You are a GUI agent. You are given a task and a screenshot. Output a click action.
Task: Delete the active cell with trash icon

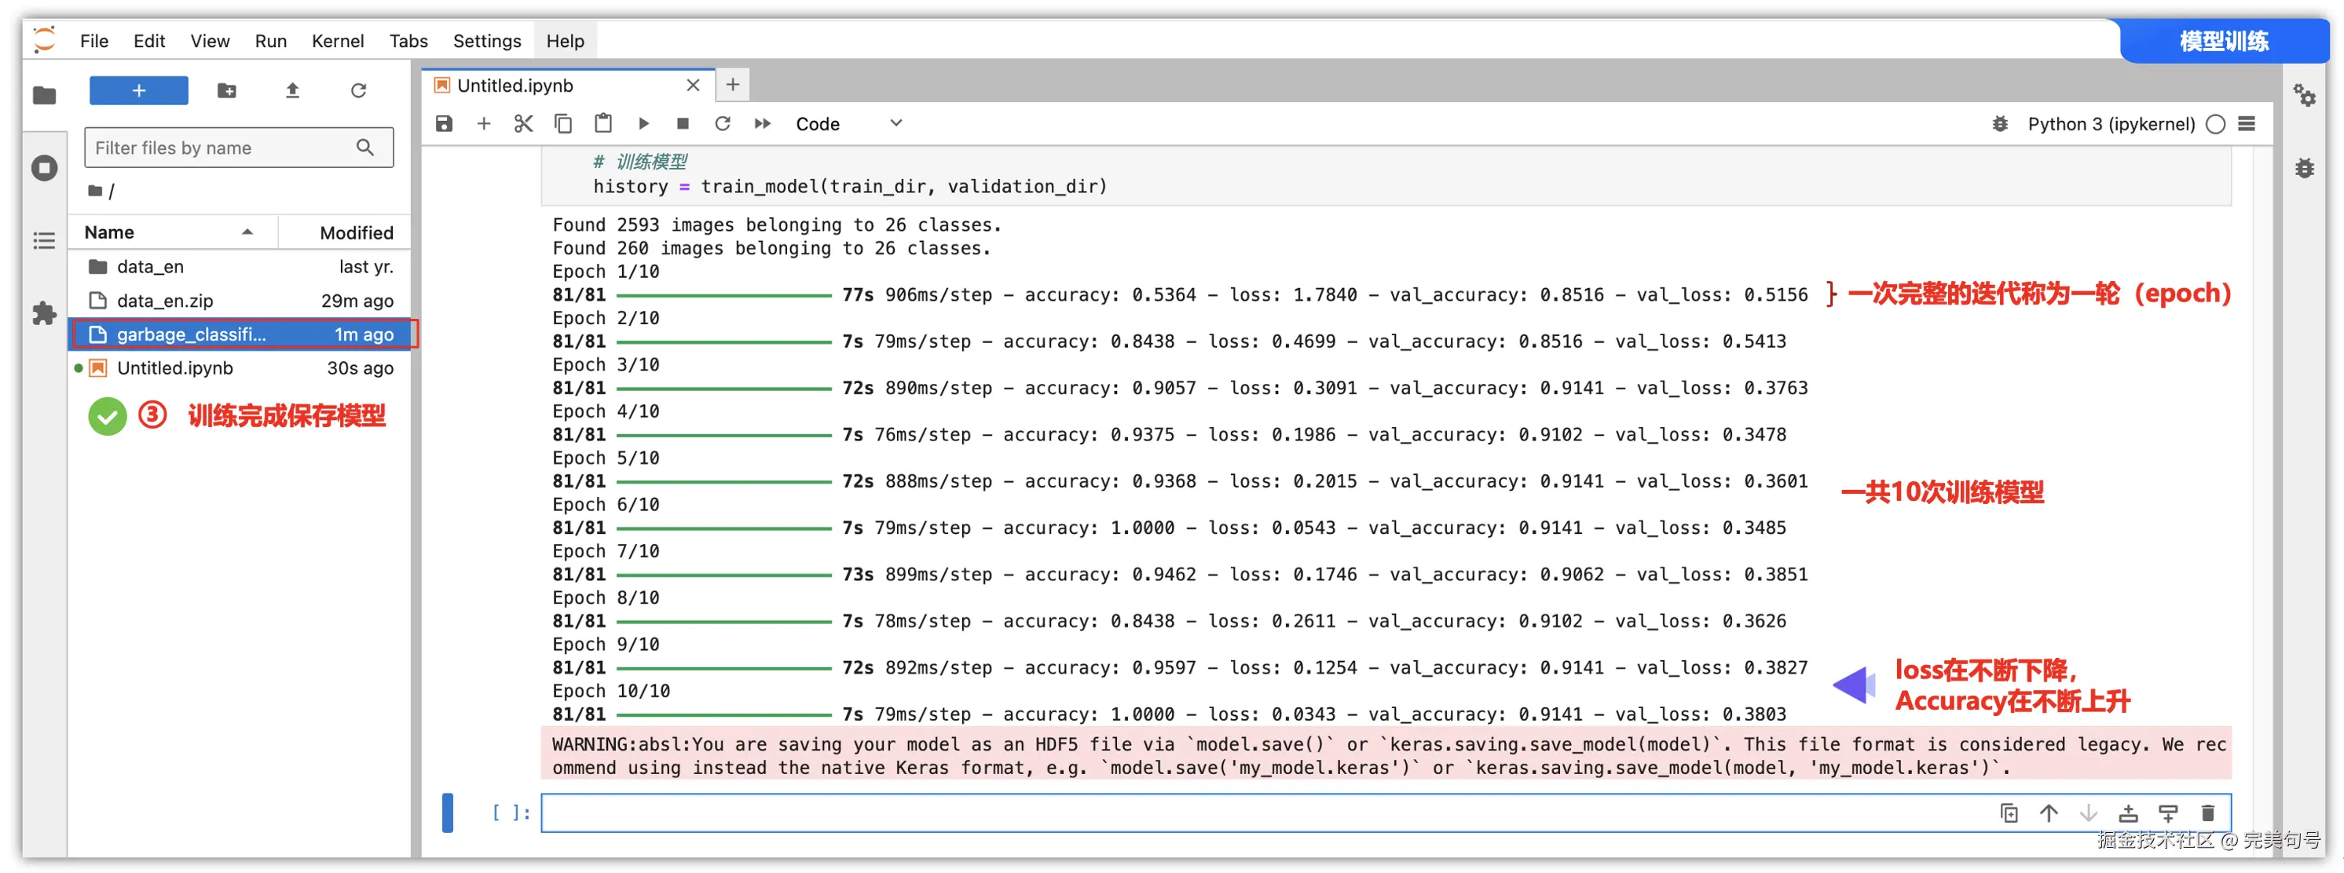(x=2207, y=813)
